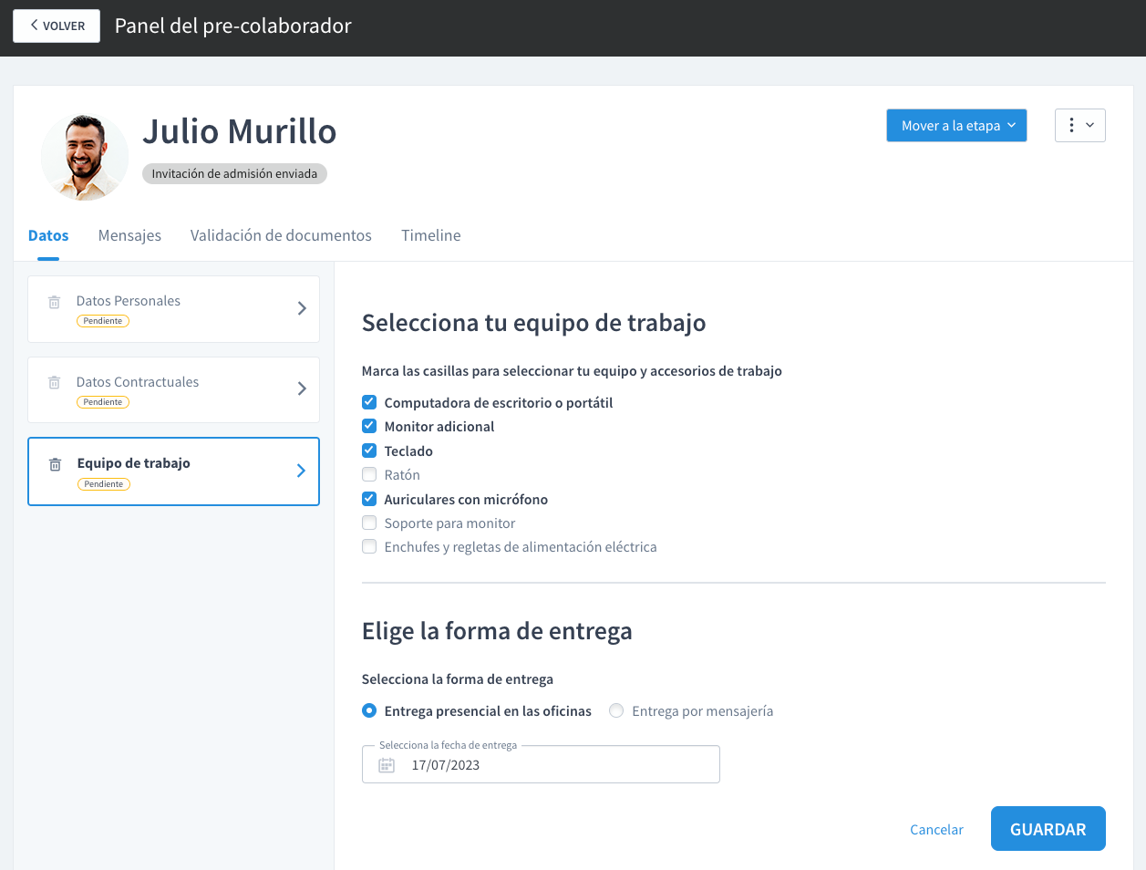Uncheck Computadora de escritorio o portátil
The image size is (1146, 870).
click(369, 402)
